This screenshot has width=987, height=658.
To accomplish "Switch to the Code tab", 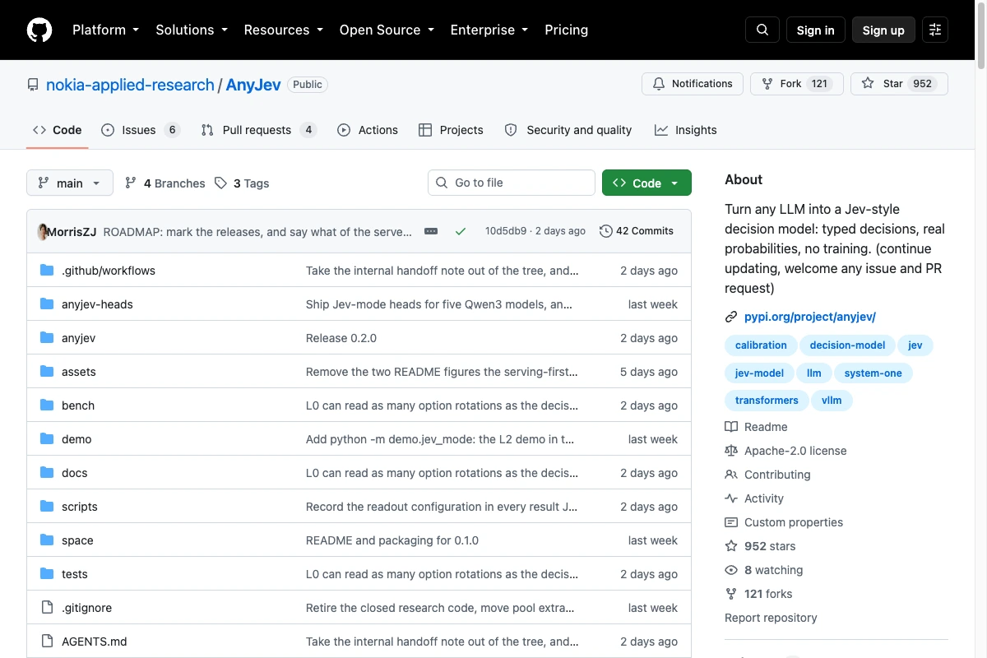I will [x=58, y=130].
